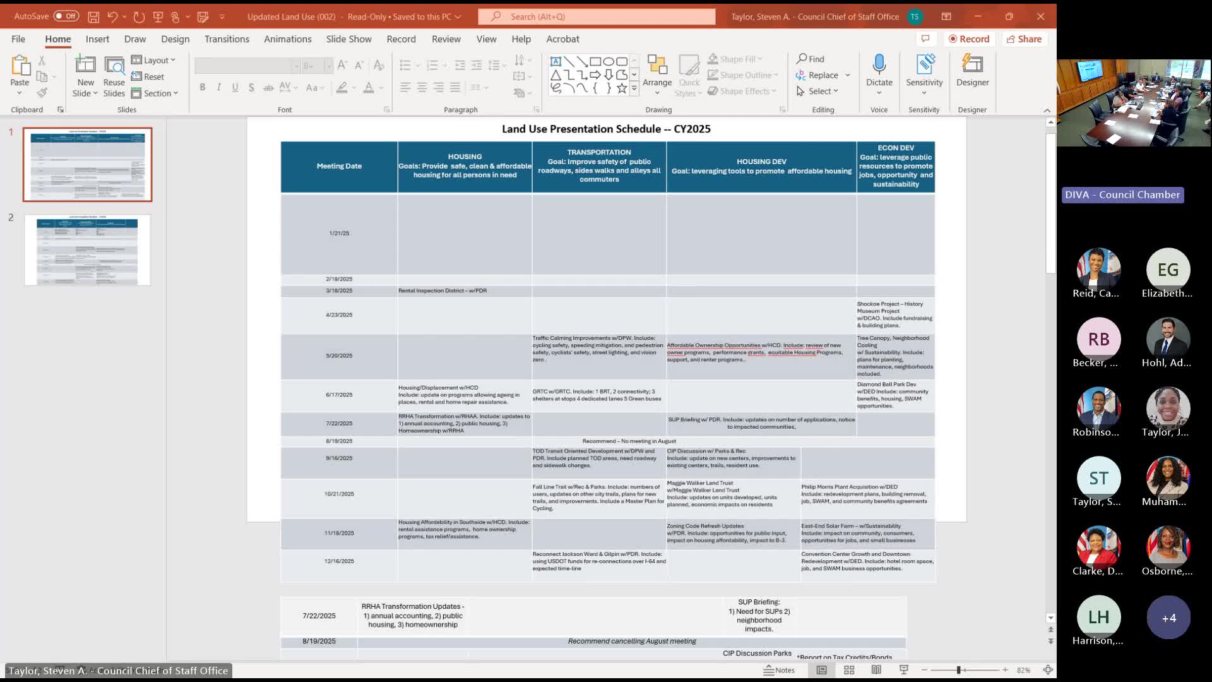Start Slide Show from status bar icon

(x=904, y=670)
